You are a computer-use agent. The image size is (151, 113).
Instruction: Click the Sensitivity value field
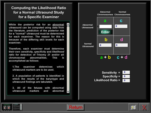[126, 72]
